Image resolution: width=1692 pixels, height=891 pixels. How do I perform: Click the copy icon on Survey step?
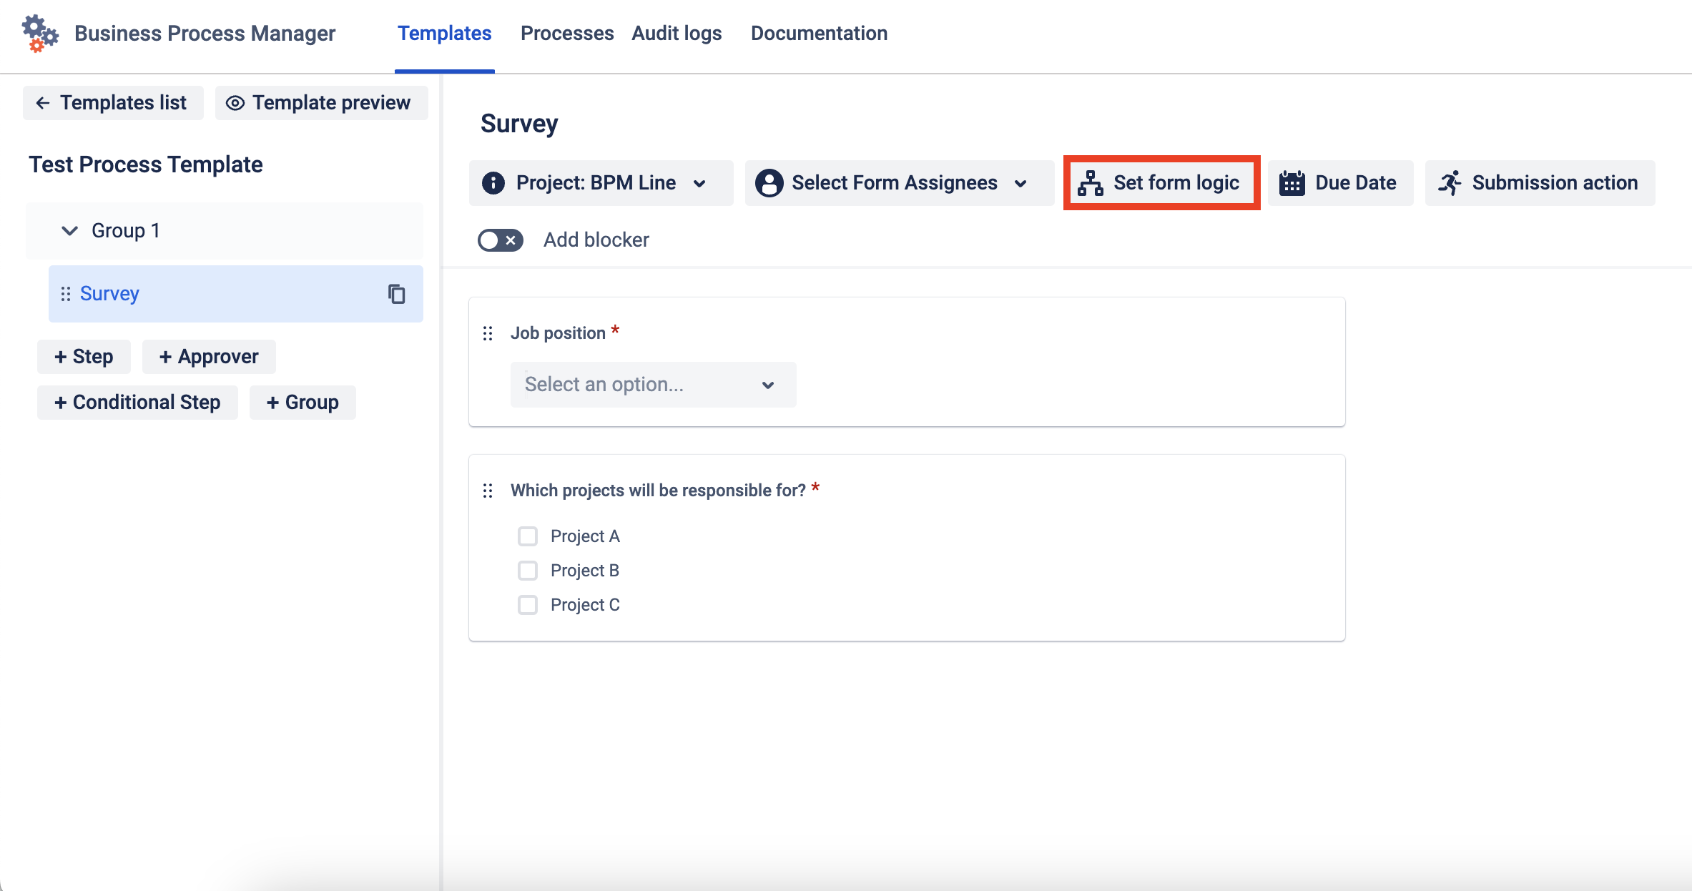396,294
